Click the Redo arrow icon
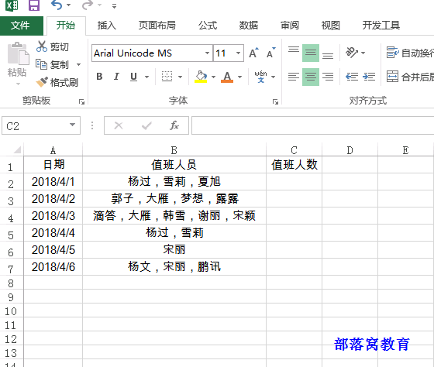 coord(88,5)
